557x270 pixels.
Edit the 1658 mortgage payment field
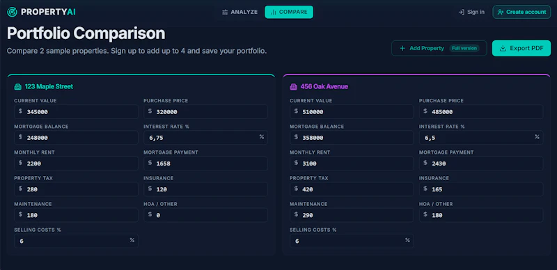205,164
